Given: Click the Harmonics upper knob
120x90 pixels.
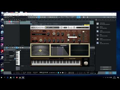Looking at the screenshot, I should click(74, 35).
